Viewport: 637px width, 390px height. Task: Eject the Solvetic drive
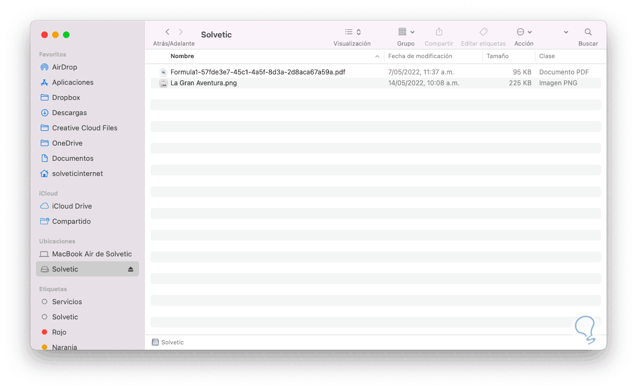(130, 269)
